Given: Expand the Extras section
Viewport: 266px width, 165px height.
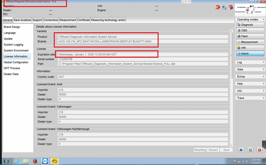Looking at the screenshot, I should click(250, 77).
